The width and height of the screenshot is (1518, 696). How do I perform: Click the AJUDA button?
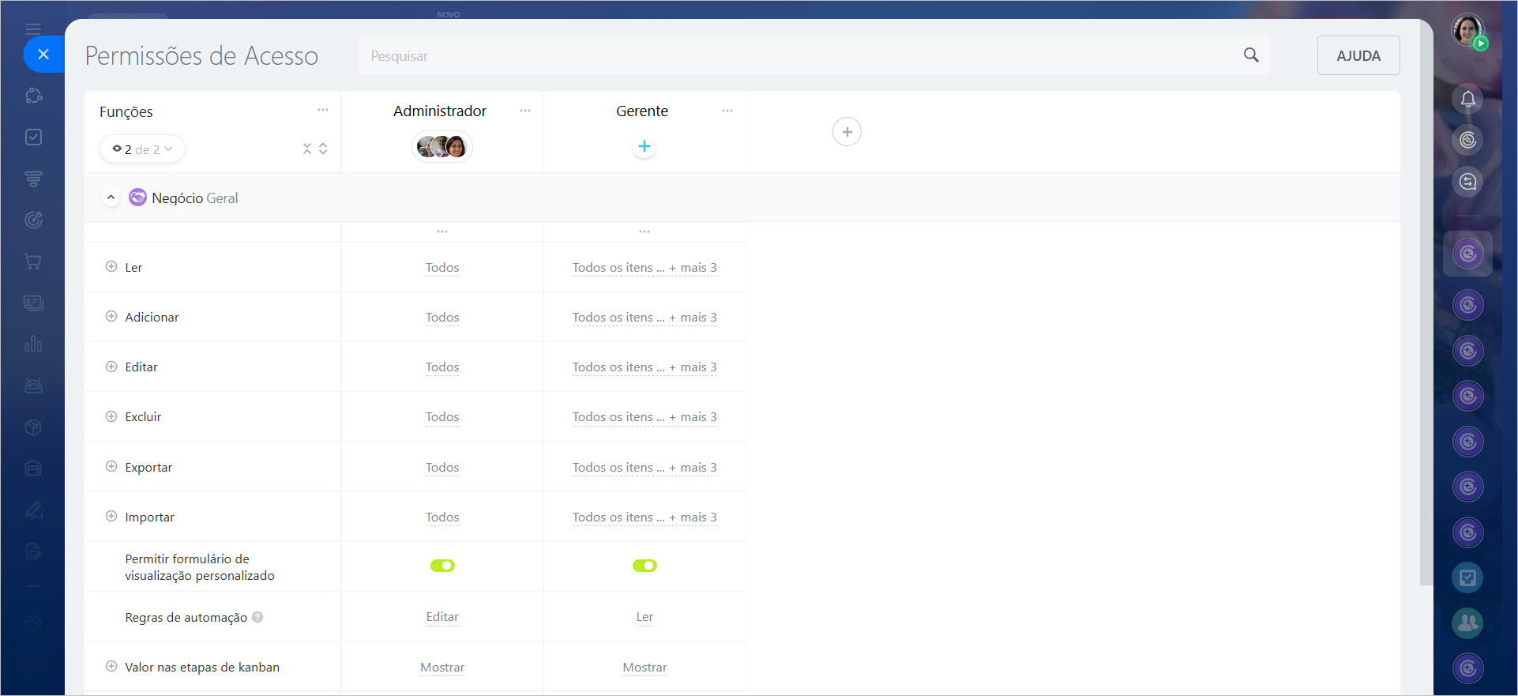click(x=1358, y=55)
